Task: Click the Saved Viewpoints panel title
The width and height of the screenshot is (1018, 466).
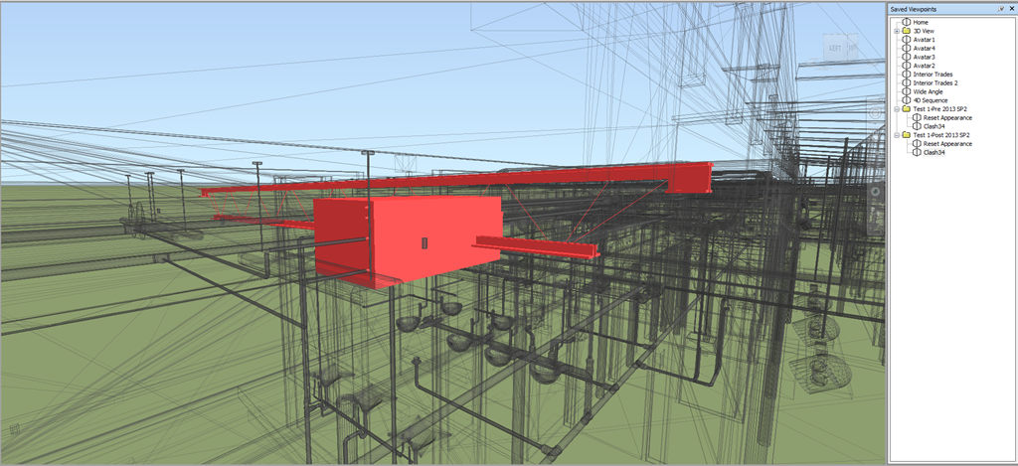Action: [916, 9]
